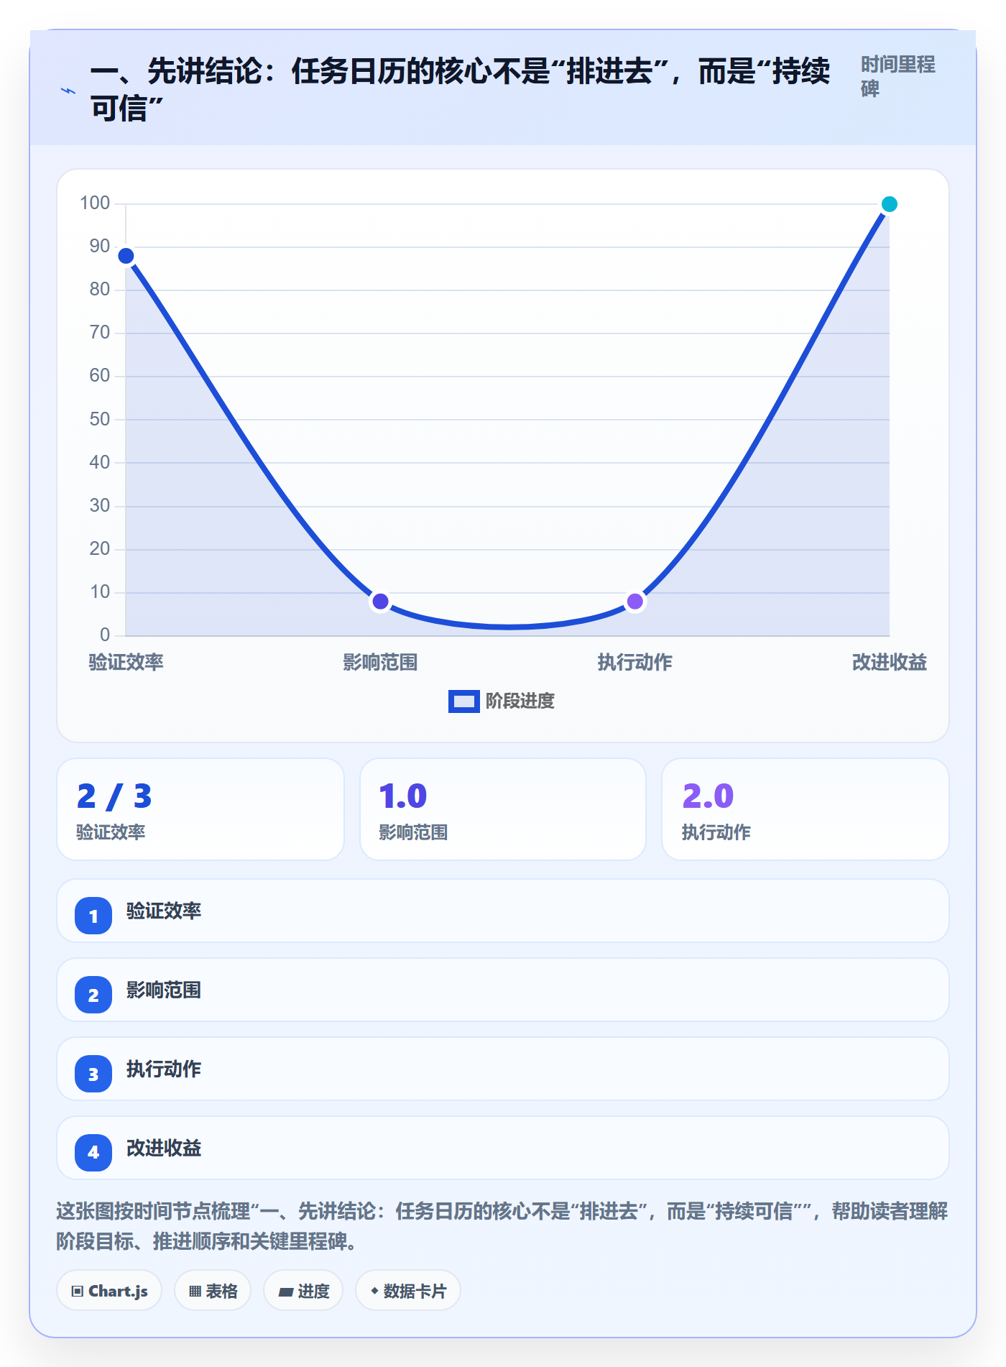Toggle the 阶段进度 legend swatch
The width and height of the screenshot is (1006, 1367).
click(x=463, y=701)
